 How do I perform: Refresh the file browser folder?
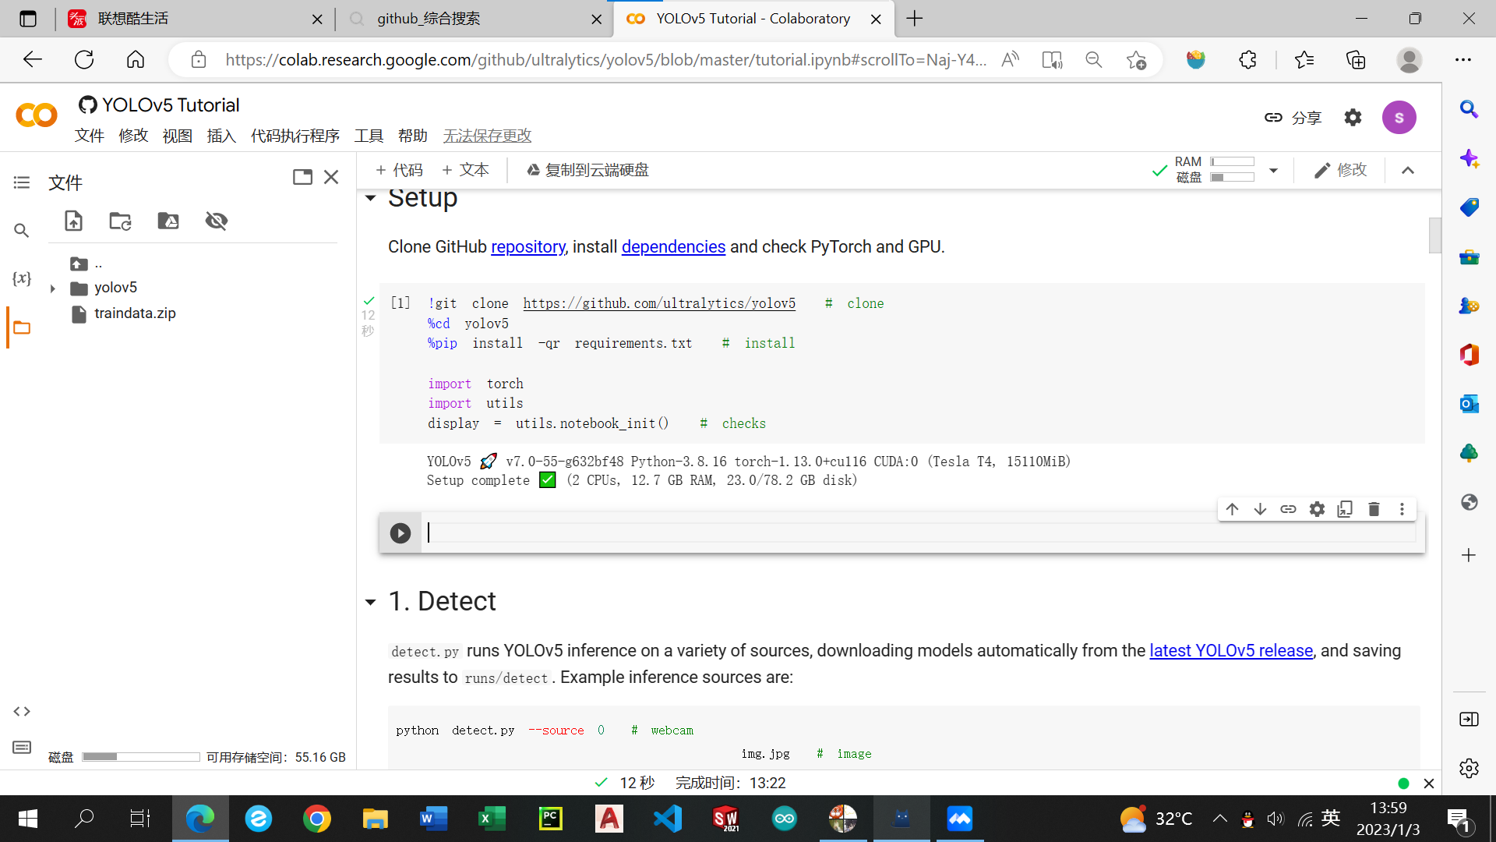[x=120, y=221]
